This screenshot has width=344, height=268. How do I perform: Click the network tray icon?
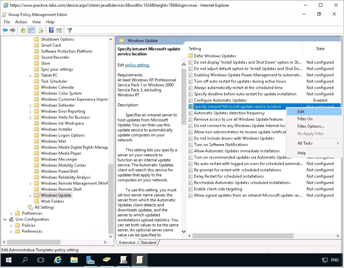325,260
